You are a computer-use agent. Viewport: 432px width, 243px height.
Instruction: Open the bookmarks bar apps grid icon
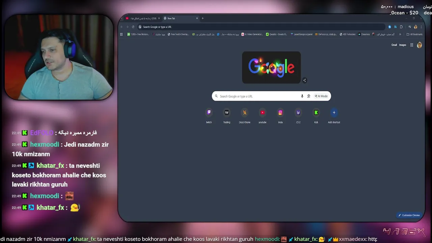(x=122, y=34)
